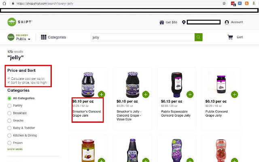Click the green search magnifier button
The height and width of the screenshot is (162, 259).
199,37
